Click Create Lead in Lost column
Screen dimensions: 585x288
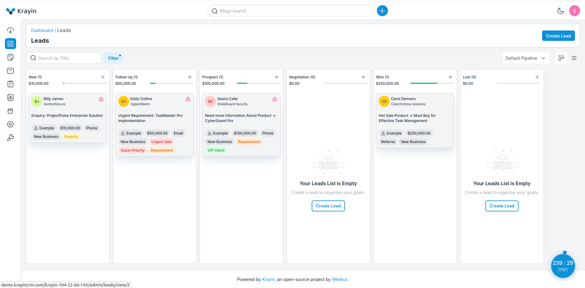[x=502, y=206]
